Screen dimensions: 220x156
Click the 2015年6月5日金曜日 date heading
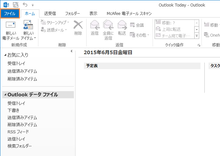(x=108, y=53)
